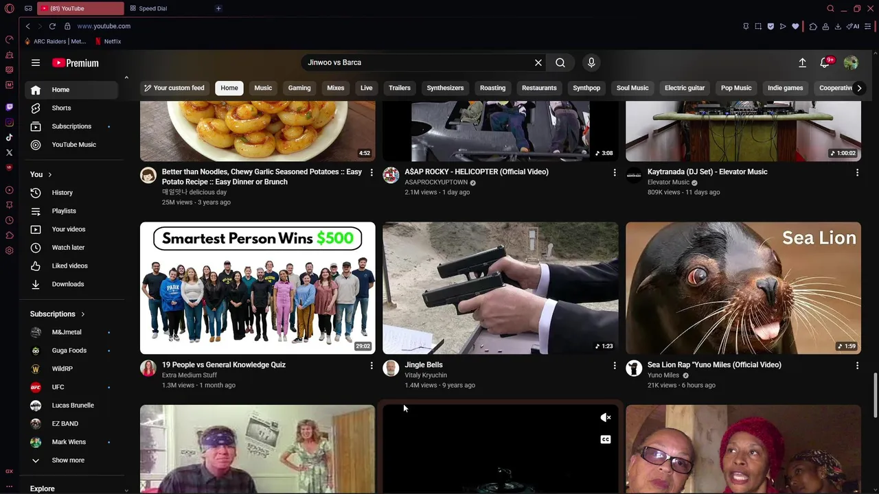Open Easy Setup sliders icon
879x494 pixels.
point(869,26)
